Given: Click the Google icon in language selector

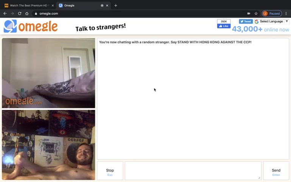Looking at the screenshot, I should coord(257,22).
